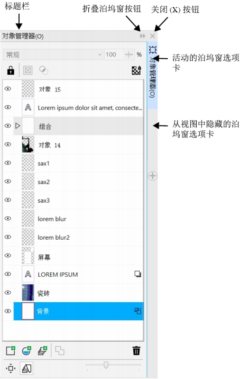Collapse the docker with double-arrow button
Image resolution: width=250 pixels, height=379 pixels.
tap(143, 36)
